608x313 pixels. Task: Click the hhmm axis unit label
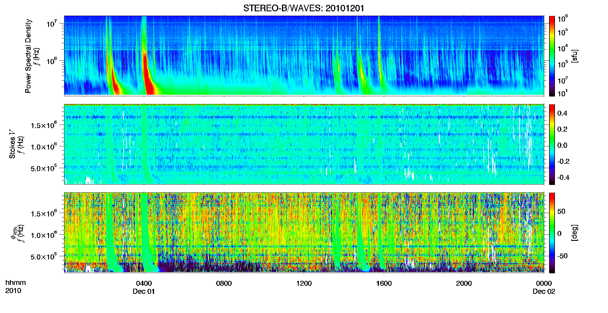coord(16,283)
